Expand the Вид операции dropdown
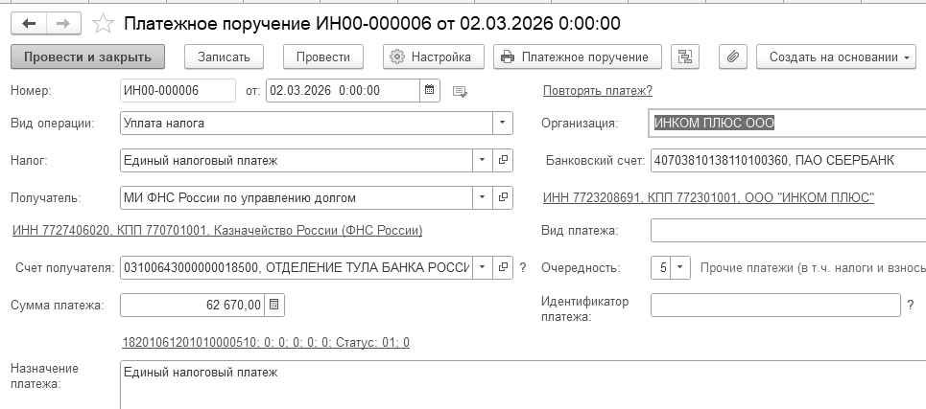Viewport: 926px width, 409px height. [x=503, y=124]
